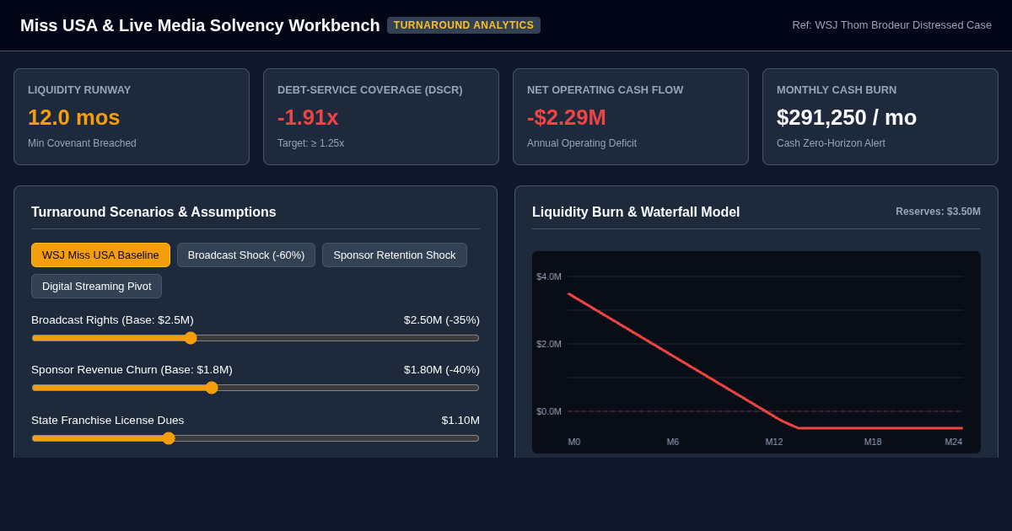Click the M24 label on chart axis
The image size is (1012, 531).
(954, 442)
